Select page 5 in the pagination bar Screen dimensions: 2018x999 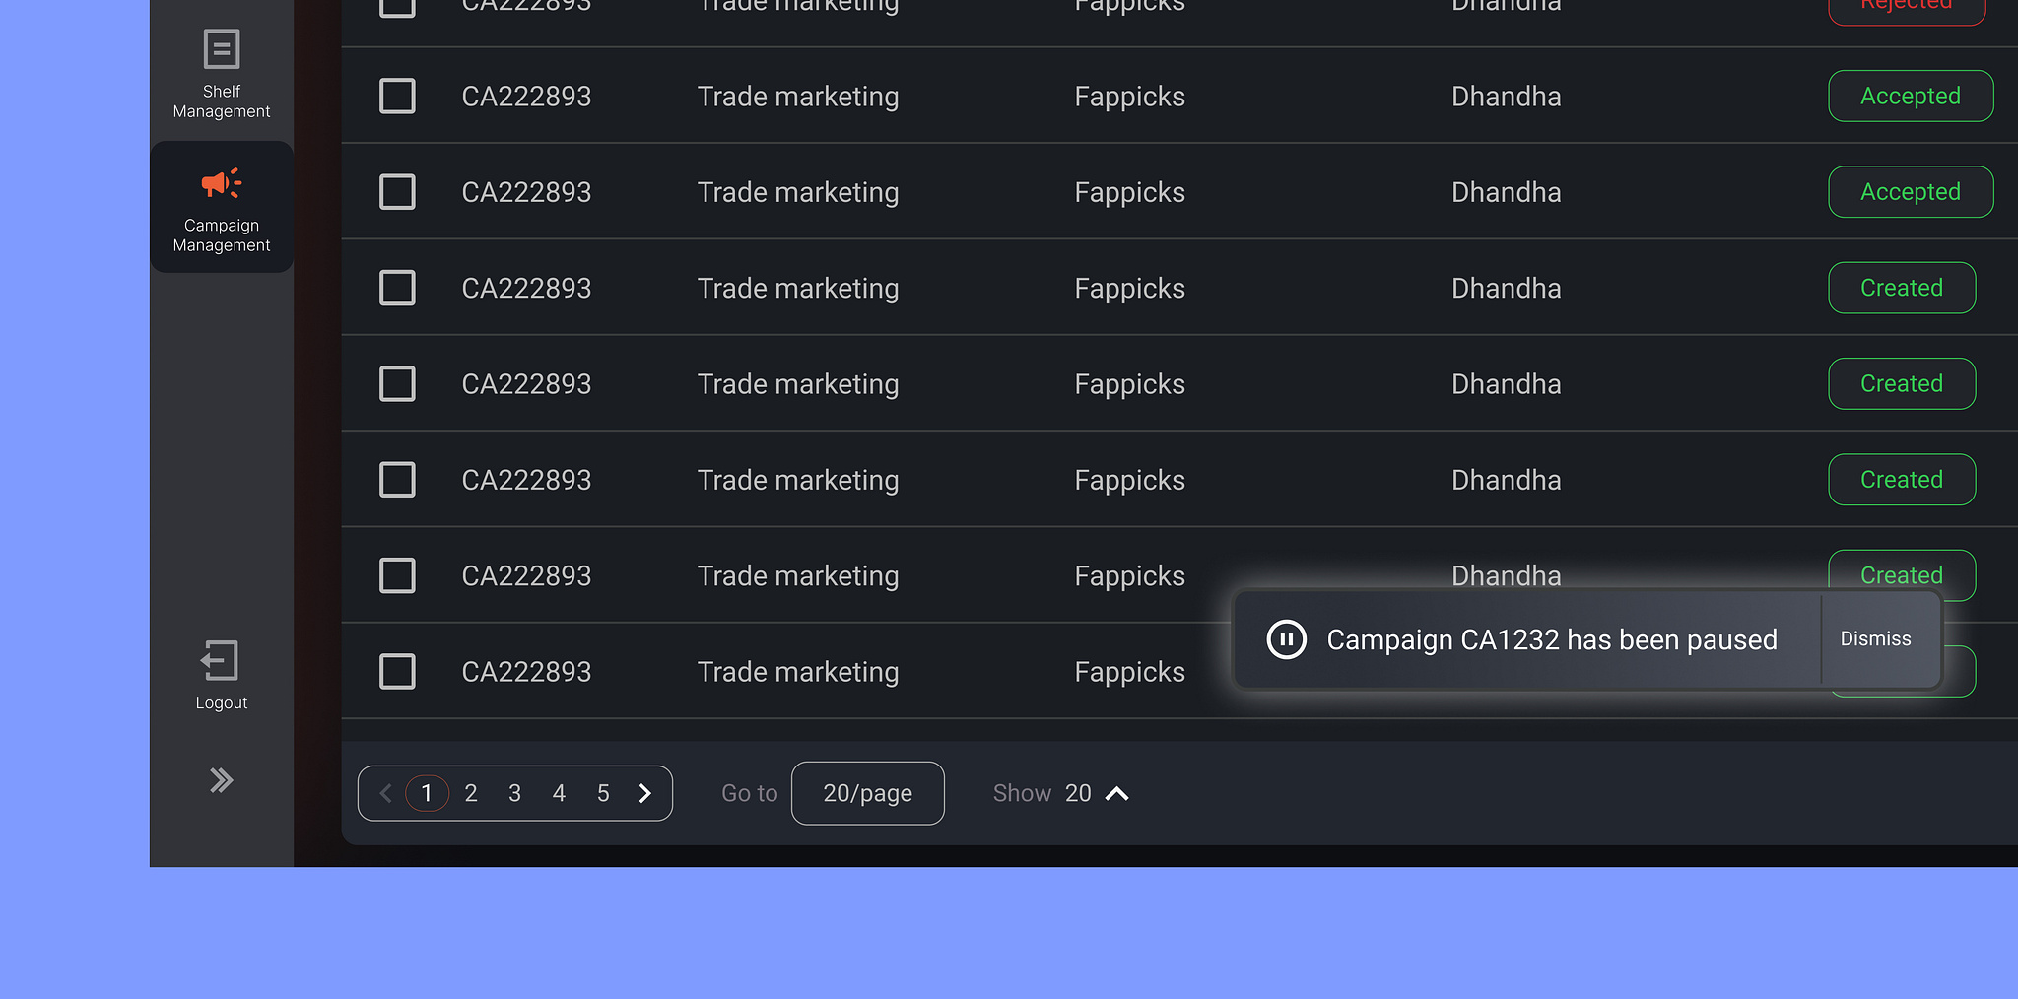[x=602, y=792]
